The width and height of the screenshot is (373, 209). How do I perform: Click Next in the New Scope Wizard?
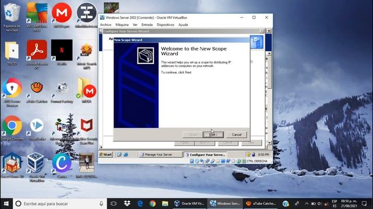(213, 135)
